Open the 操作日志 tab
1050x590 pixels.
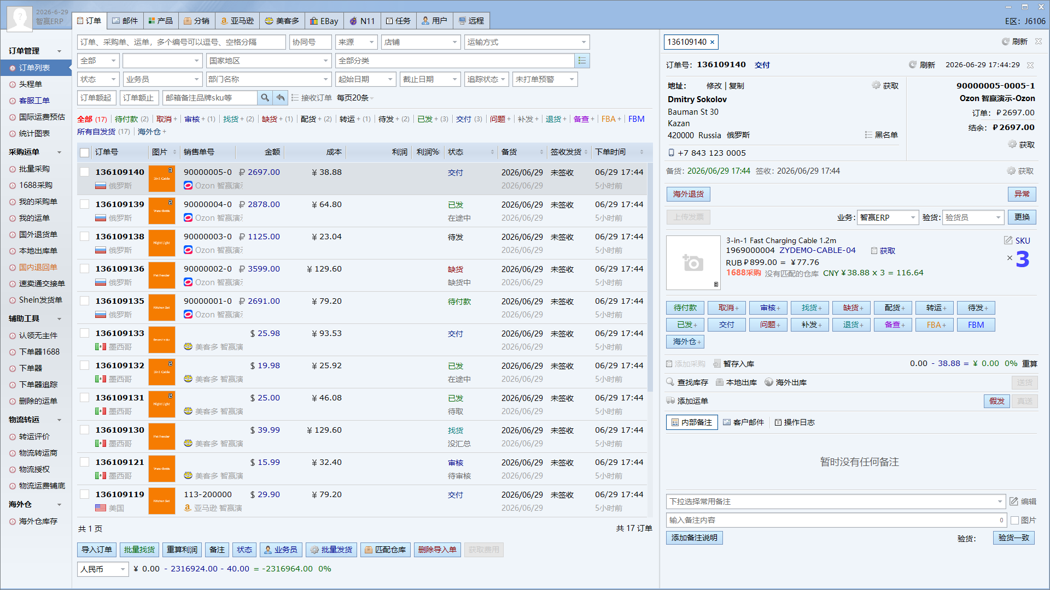click(x=795, y=422)
